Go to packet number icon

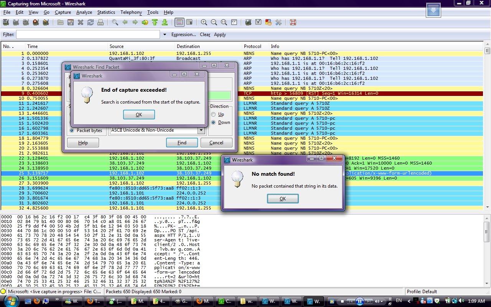pos(145,22)
